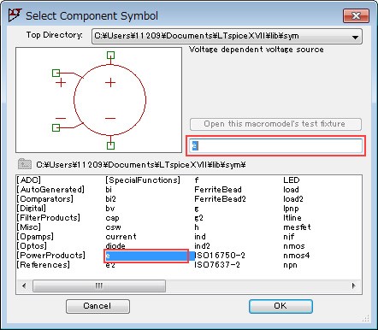Open the [SpecialFunctions] folder
This screenshot has height=330, width=378.
[x=143, y=180]
